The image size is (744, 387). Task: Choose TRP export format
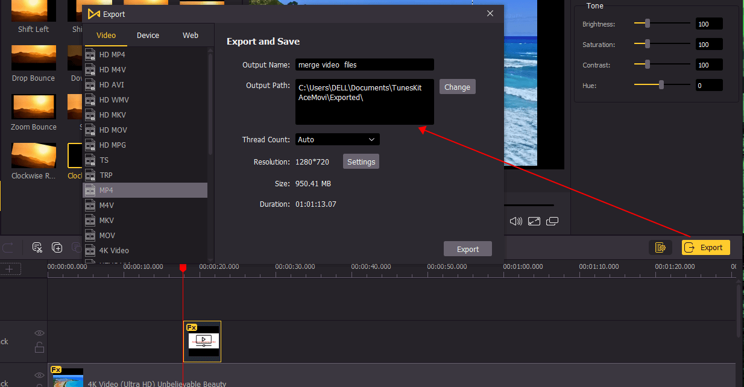tap(145, 175)
